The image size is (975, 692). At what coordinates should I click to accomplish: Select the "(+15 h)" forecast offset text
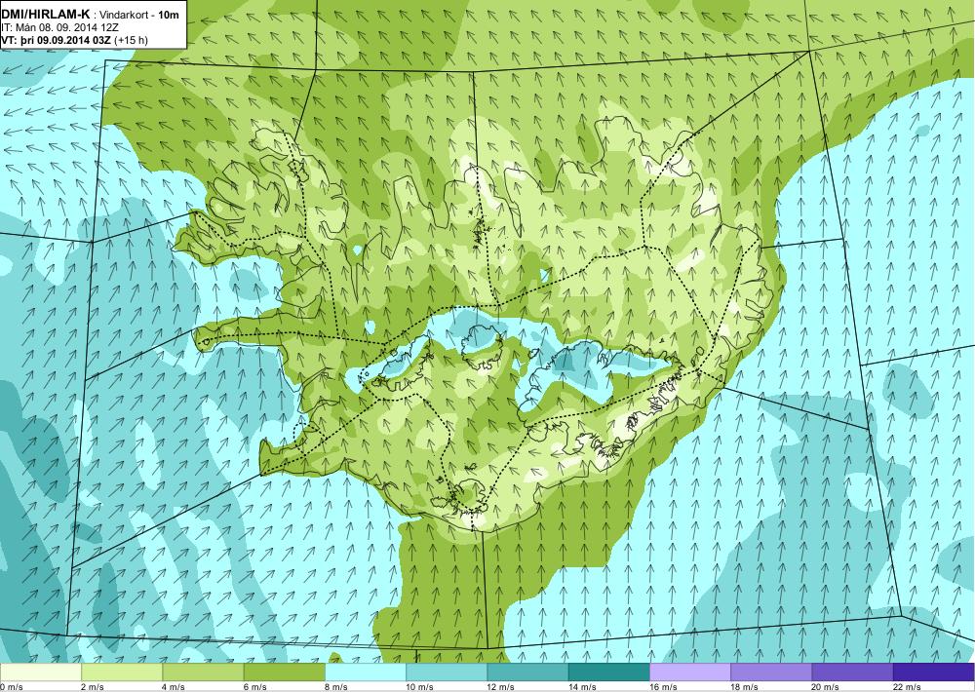click(132, 40)
